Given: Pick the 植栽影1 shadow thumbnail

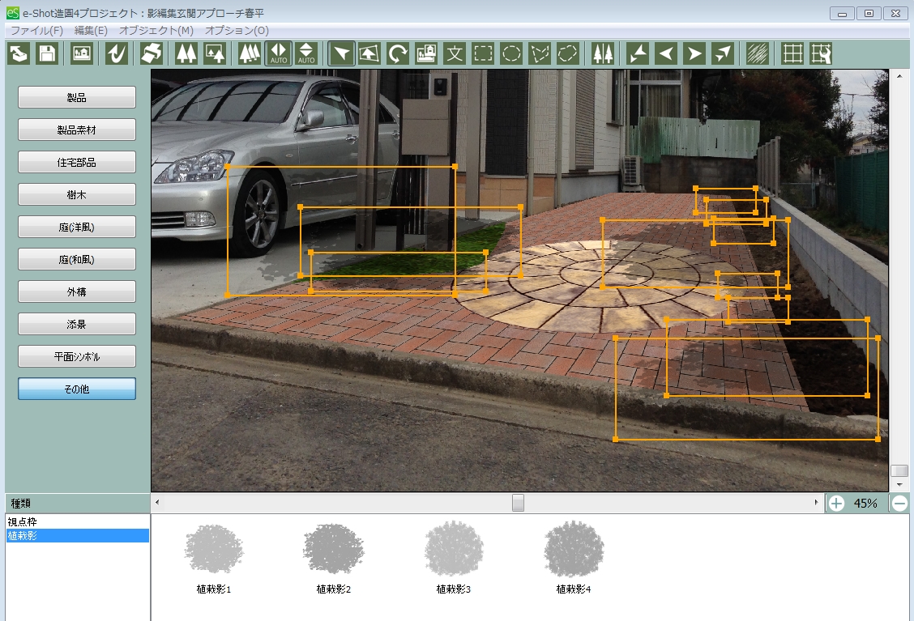Looking at the screenshot, I should tap(214, 559).
